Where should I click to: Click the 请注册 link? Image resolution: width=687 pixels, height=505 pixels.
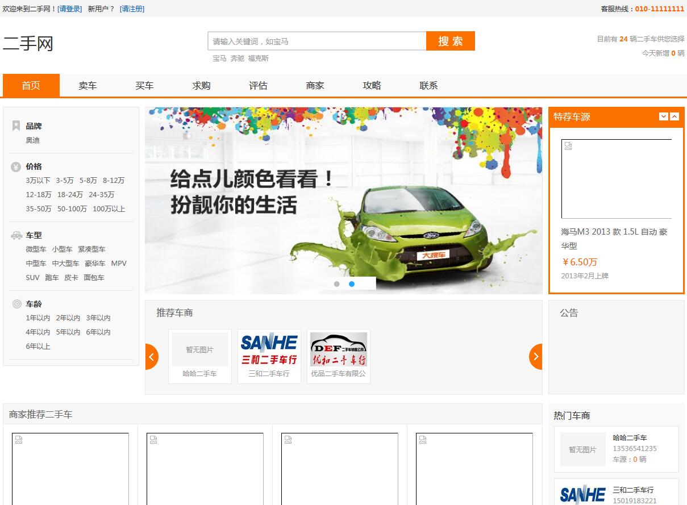(132, 9)
